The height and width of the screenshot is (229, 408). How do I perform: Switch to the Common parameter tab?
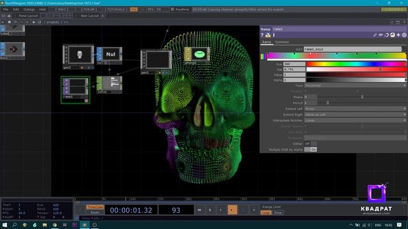pyautogui.click(x=282, y=42)
